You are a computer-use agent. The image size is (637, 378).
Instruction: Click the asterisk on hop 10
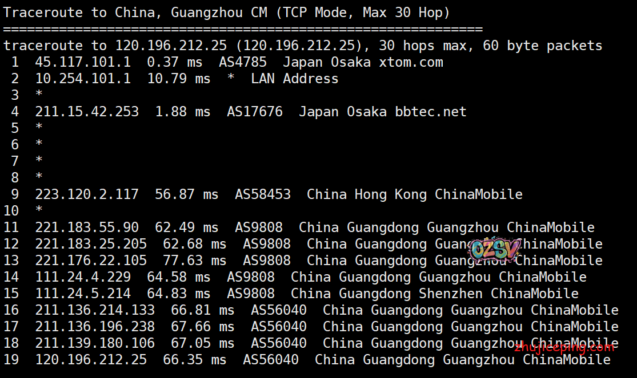pyautogui.click(x=39, y=211)
